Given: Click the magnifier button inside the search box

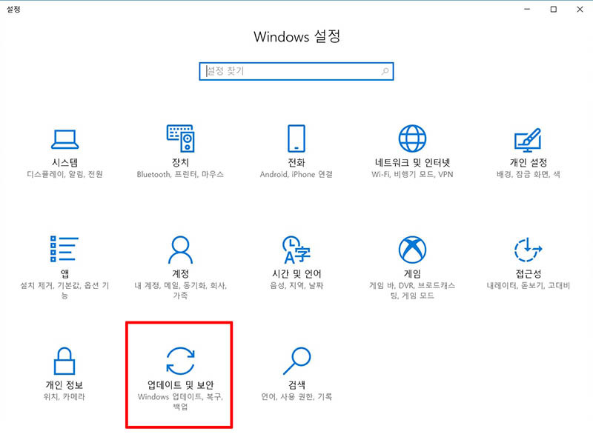Looking at the screenshot, I should pos(385,71).
